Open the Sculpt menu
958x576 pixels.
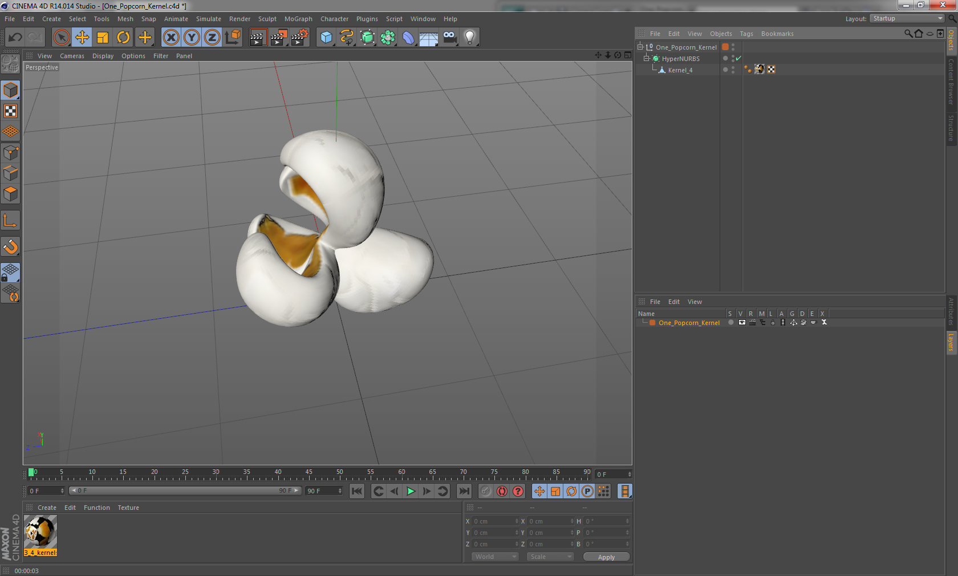[x=267, y=19]
